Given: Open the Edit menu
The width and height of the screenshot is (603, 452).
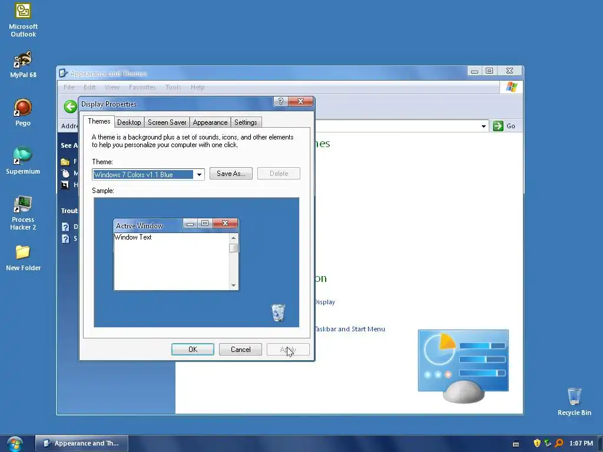Looking at the screenshot, I should pyautogui.click(x=90, y=87).
